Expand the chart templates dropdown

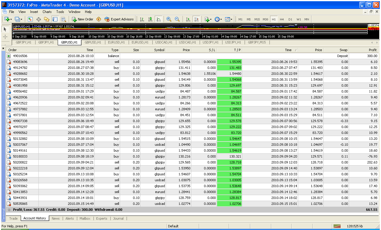click(231, 19)
